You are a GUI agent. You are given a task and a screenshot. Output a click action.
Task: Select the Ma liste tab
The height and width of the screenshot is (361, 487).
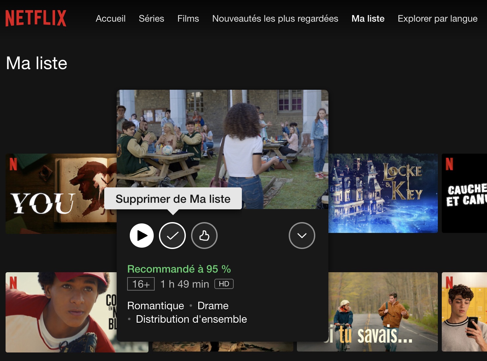368,19
